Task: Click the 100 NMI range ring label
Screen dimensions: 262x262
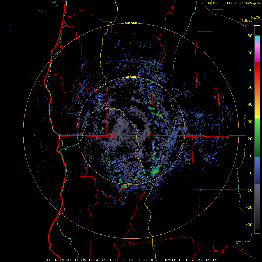Action: 131,23
